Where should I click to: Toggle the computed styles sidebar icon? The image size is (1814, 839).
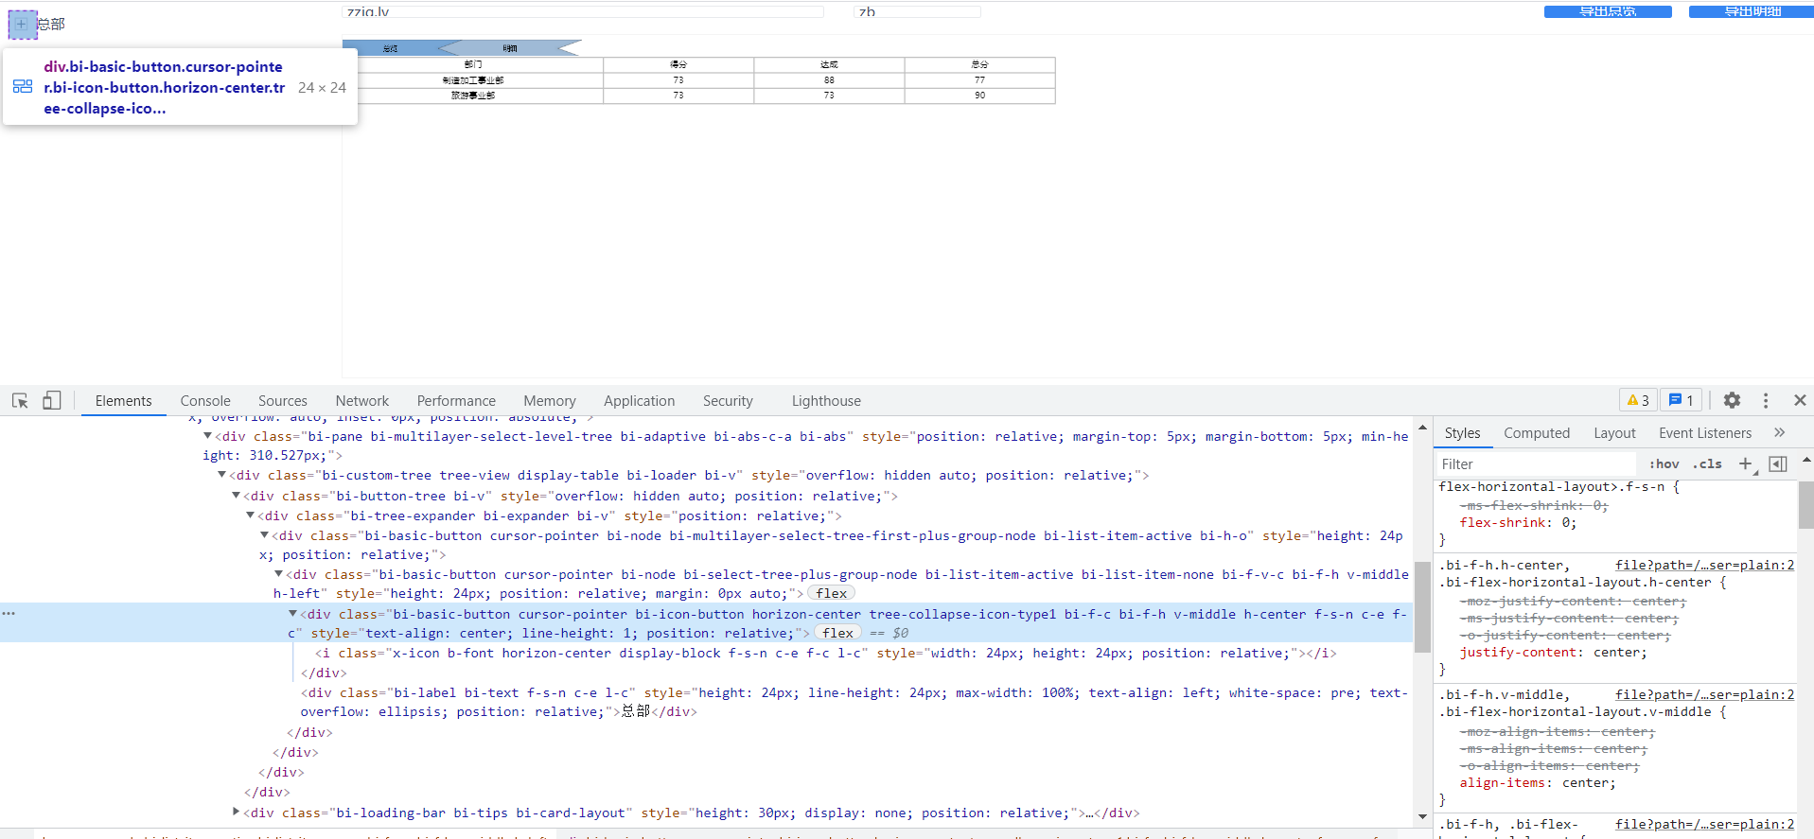point(1778,463)
